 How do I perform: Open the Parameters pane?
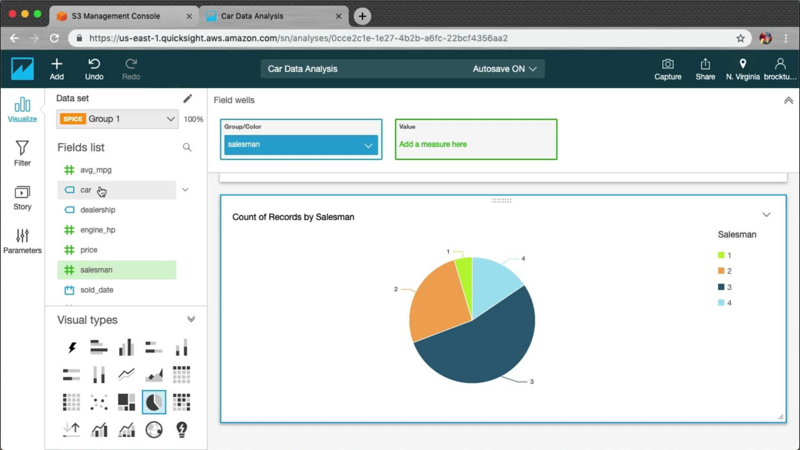click(x=22, y=241)
